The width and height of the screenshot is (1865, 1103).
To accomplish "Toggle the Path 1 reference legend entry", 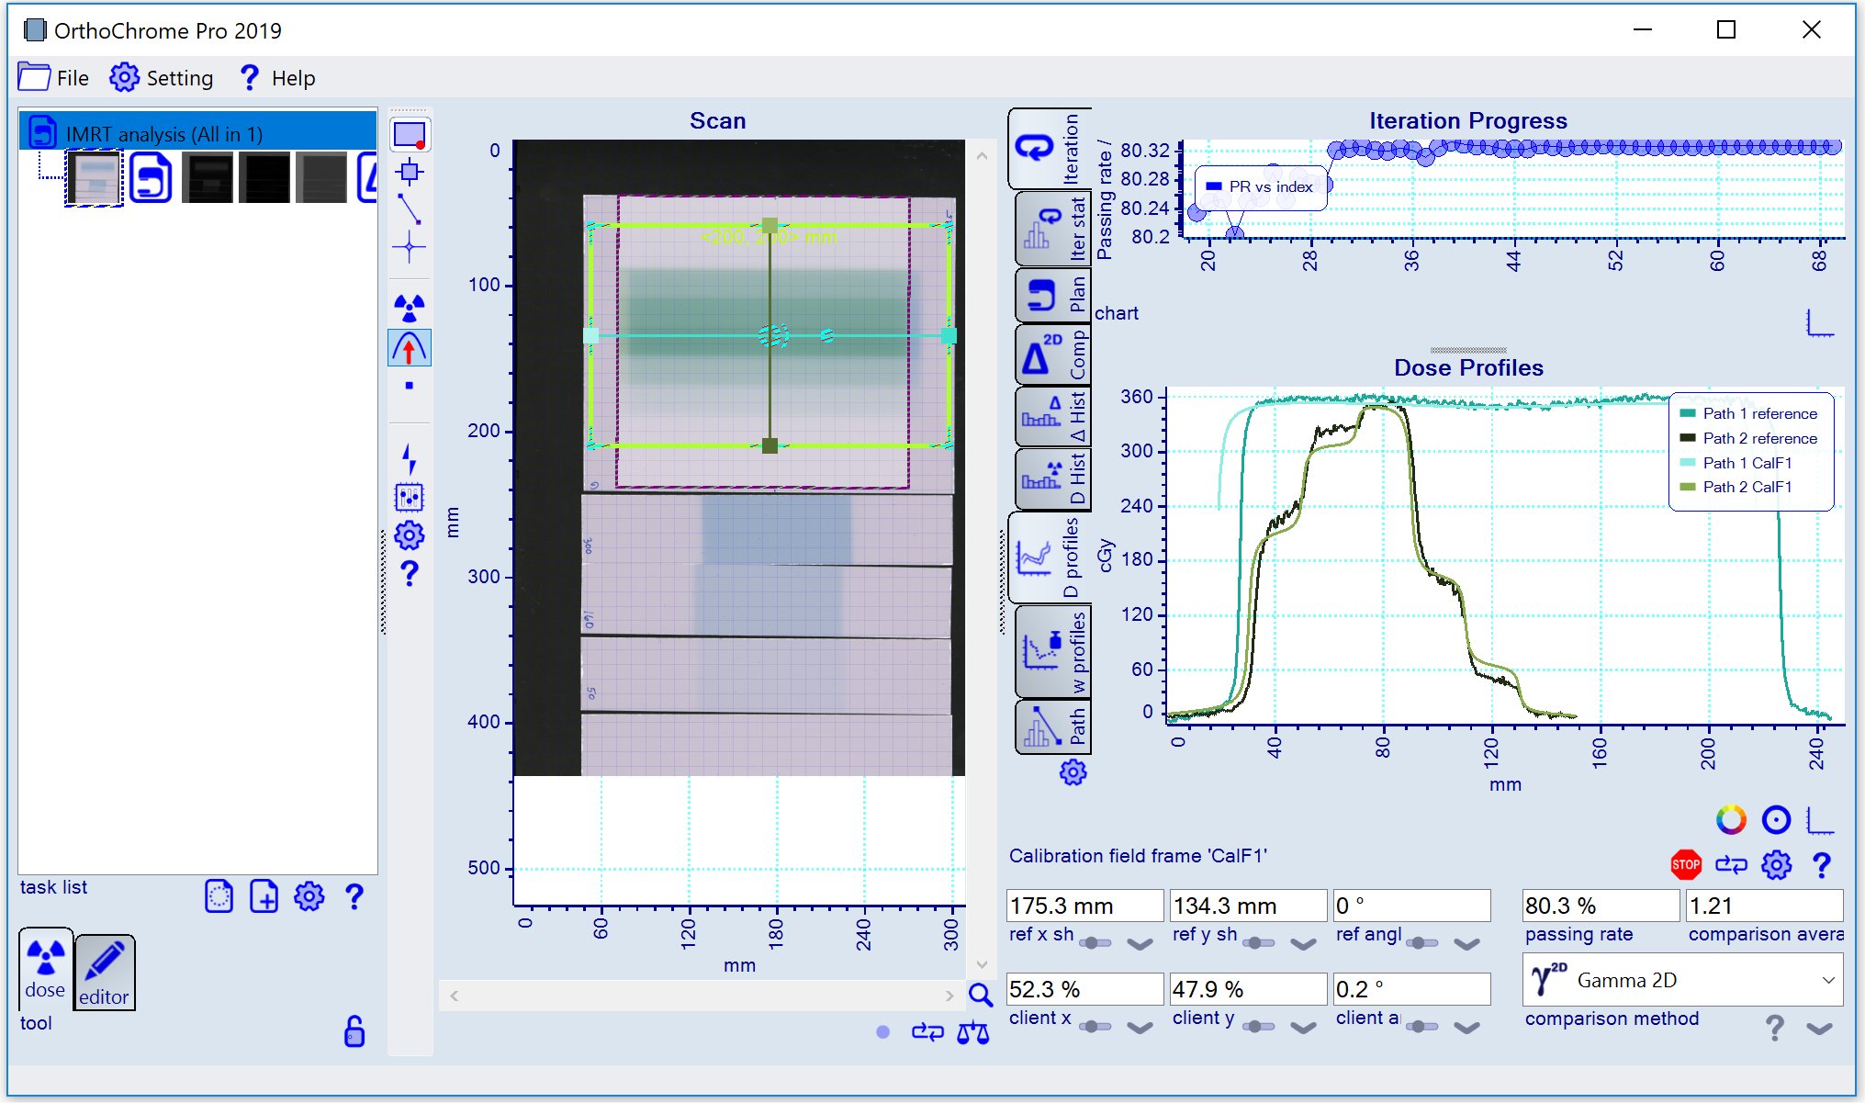I will pyautogui.click(x=1758, y=413).
